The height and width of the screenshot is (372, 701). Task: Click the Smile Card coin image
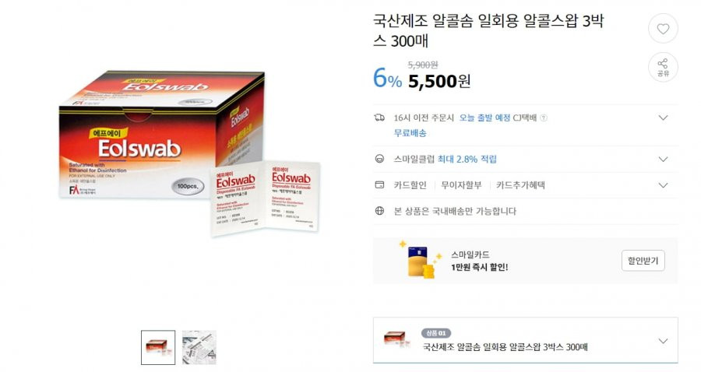[x=422, y=261]
